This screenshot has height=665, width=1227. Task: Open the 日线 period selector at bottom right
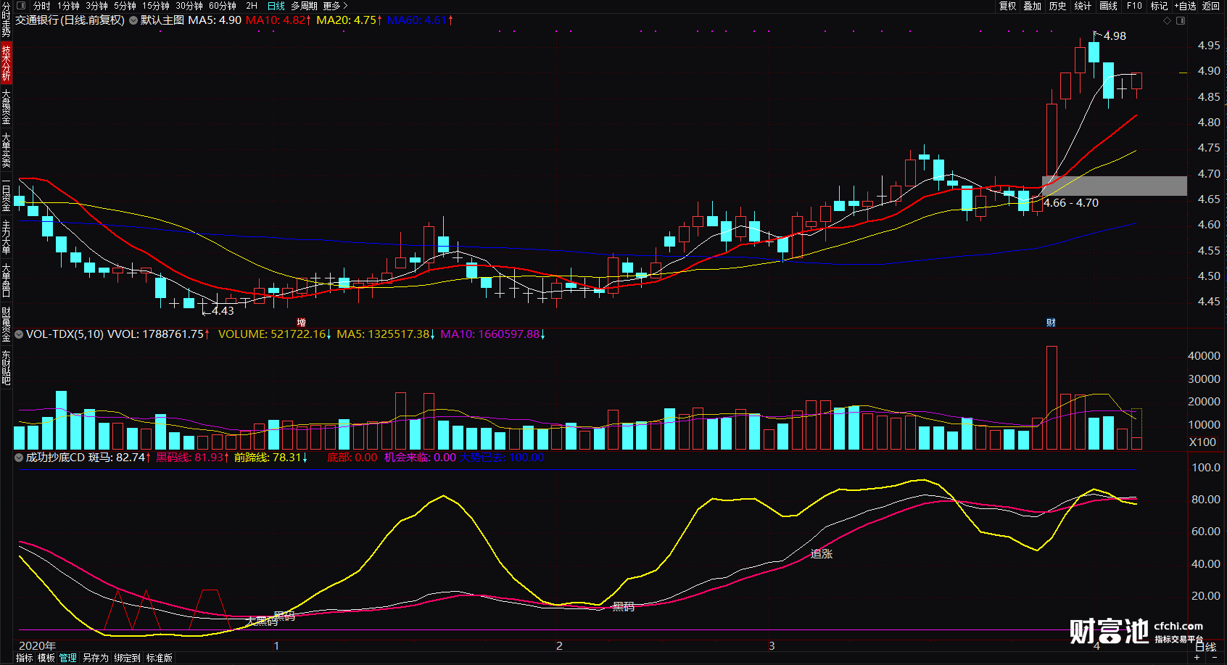[x=1205, y=647]
